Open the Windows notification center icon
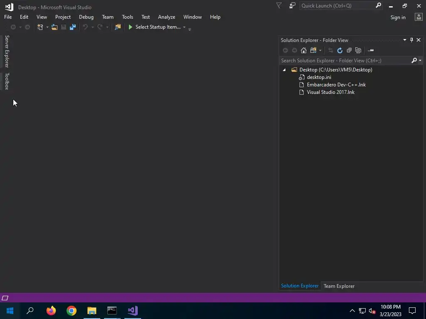The image size is (426, 319). (x=412, y=311)
